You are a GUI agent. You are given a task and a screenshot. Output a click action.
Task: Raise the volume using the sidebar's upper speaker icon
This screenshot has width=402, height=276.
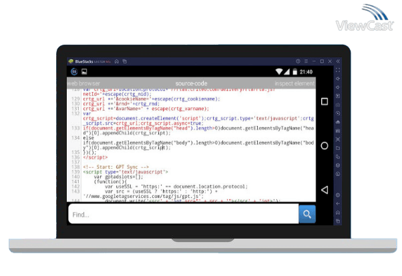click(x=338, y=79)
